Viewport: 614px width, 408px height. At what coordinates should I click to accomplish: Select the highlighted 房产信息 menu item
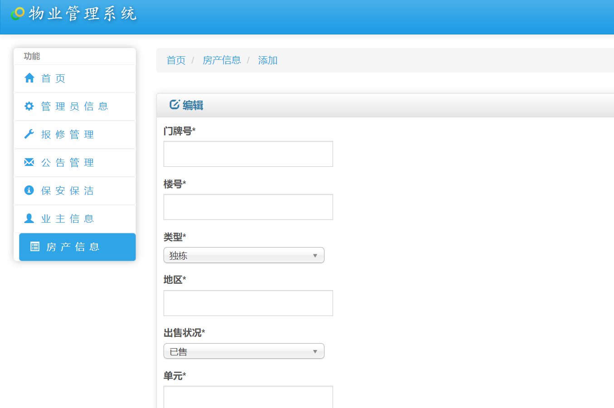[x=77, y=247]
